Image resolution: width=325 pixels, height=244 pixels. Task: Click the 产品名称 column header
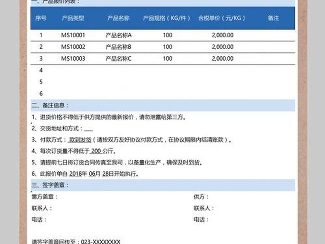point(118,18)
